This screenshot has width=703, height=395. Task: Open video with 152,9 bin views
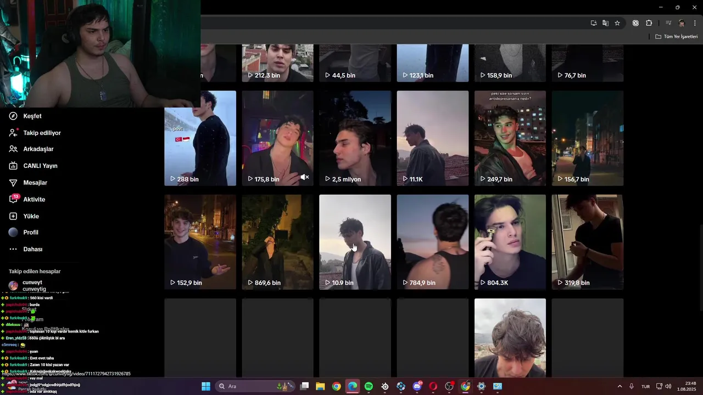pos(200,242)
